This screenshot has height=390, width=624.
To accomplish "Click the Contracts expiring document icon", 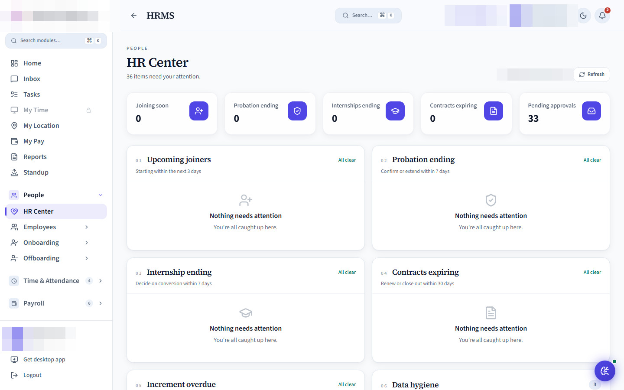I will pyautogui.click(x=494, y=111).
